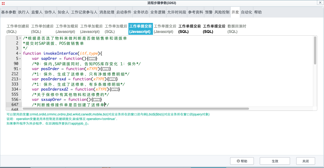Click the horizontal scrollbar of code editor
Image resolution: width=324 pixels, height=168 pixels.
point(135,109)
